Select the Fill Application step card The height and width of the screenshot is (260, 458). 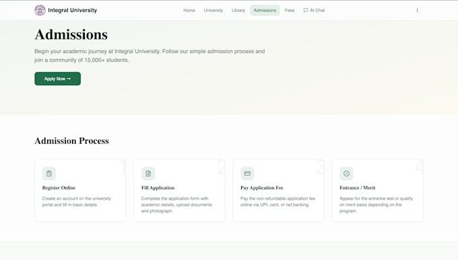pos(179,190)
